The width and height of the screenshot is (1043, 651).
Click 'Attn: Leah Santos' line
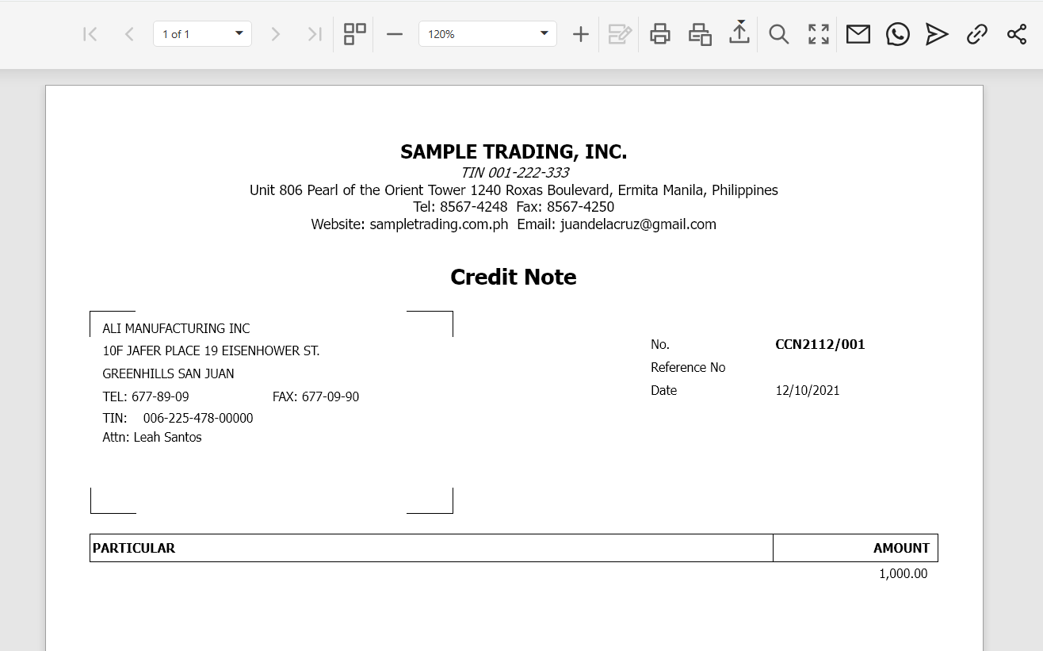coord(152,437)
